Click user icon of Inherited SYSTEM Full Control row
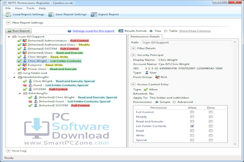Image resolution: width=244 pixels, height=162 pixels. pos(25,49)
